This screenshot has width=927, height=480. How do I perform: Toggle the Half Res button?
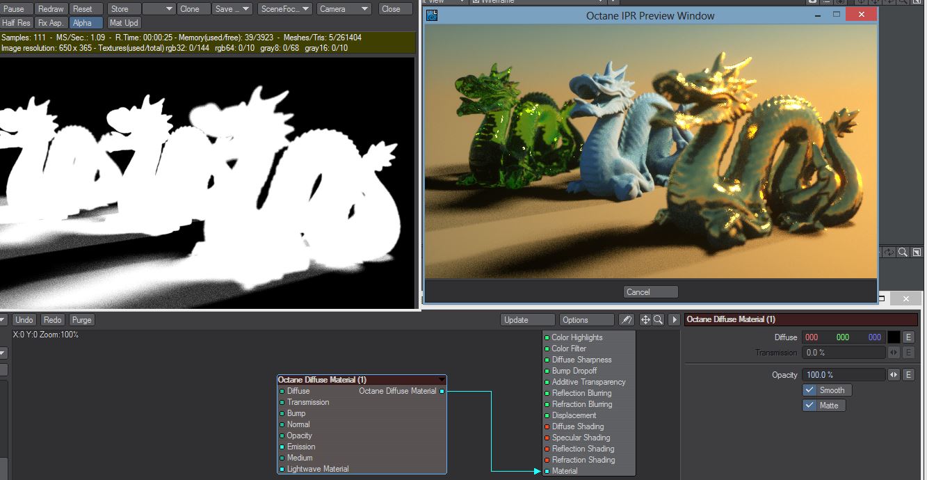coord(16,23)
